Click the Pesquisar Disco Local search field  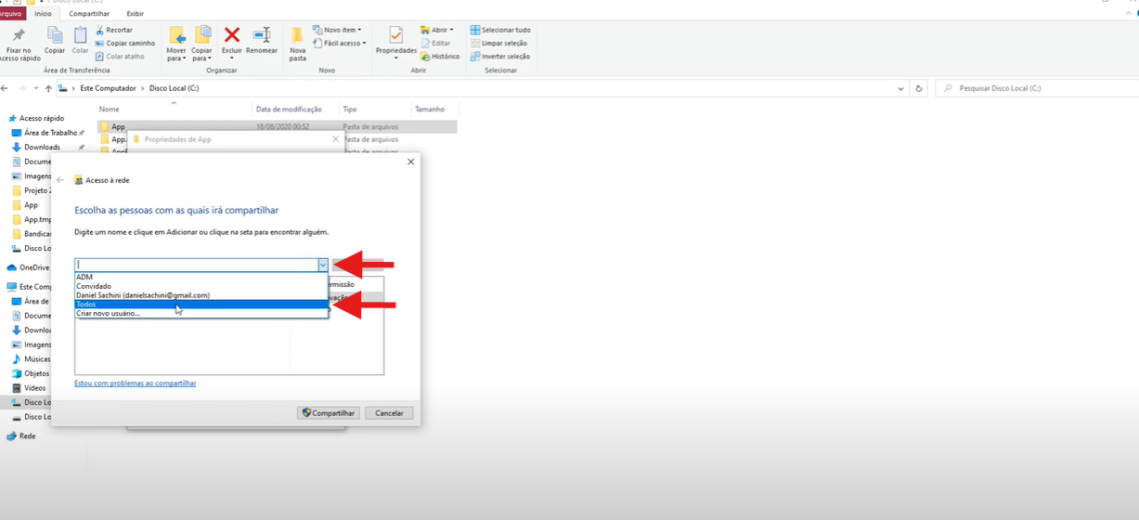[1030, 88]
